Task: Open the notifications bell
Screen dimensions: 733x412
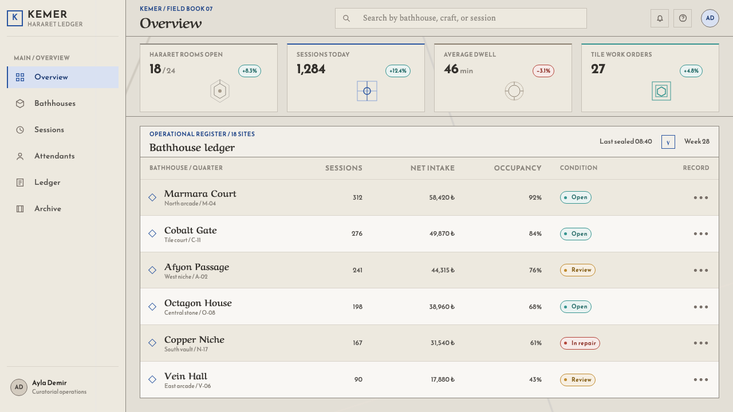Action: 660,18
